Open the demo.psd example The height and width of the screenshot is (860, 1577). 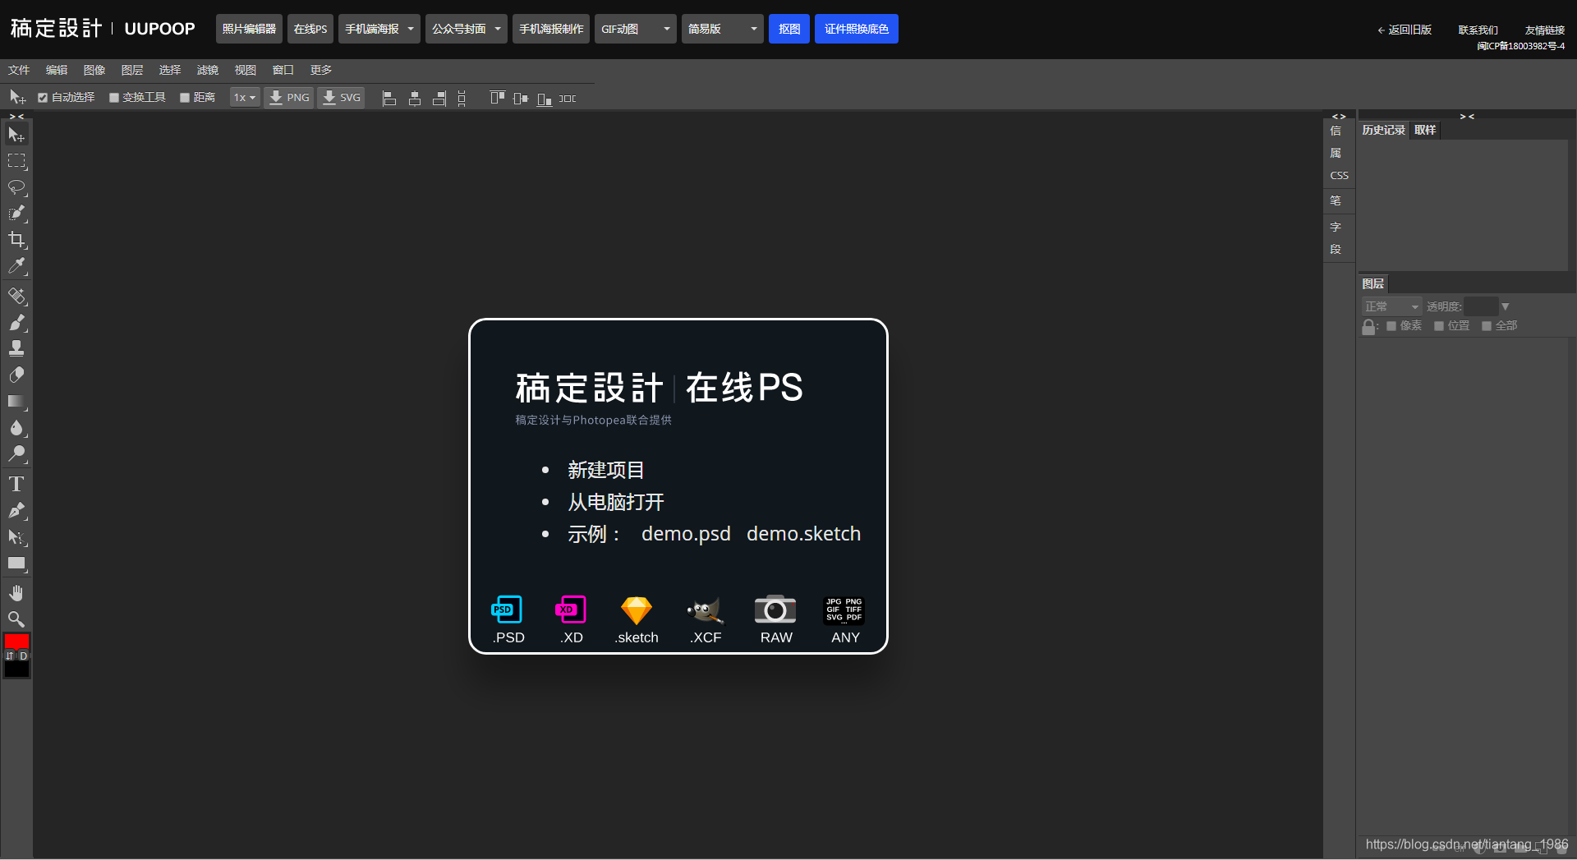[686, 534]
